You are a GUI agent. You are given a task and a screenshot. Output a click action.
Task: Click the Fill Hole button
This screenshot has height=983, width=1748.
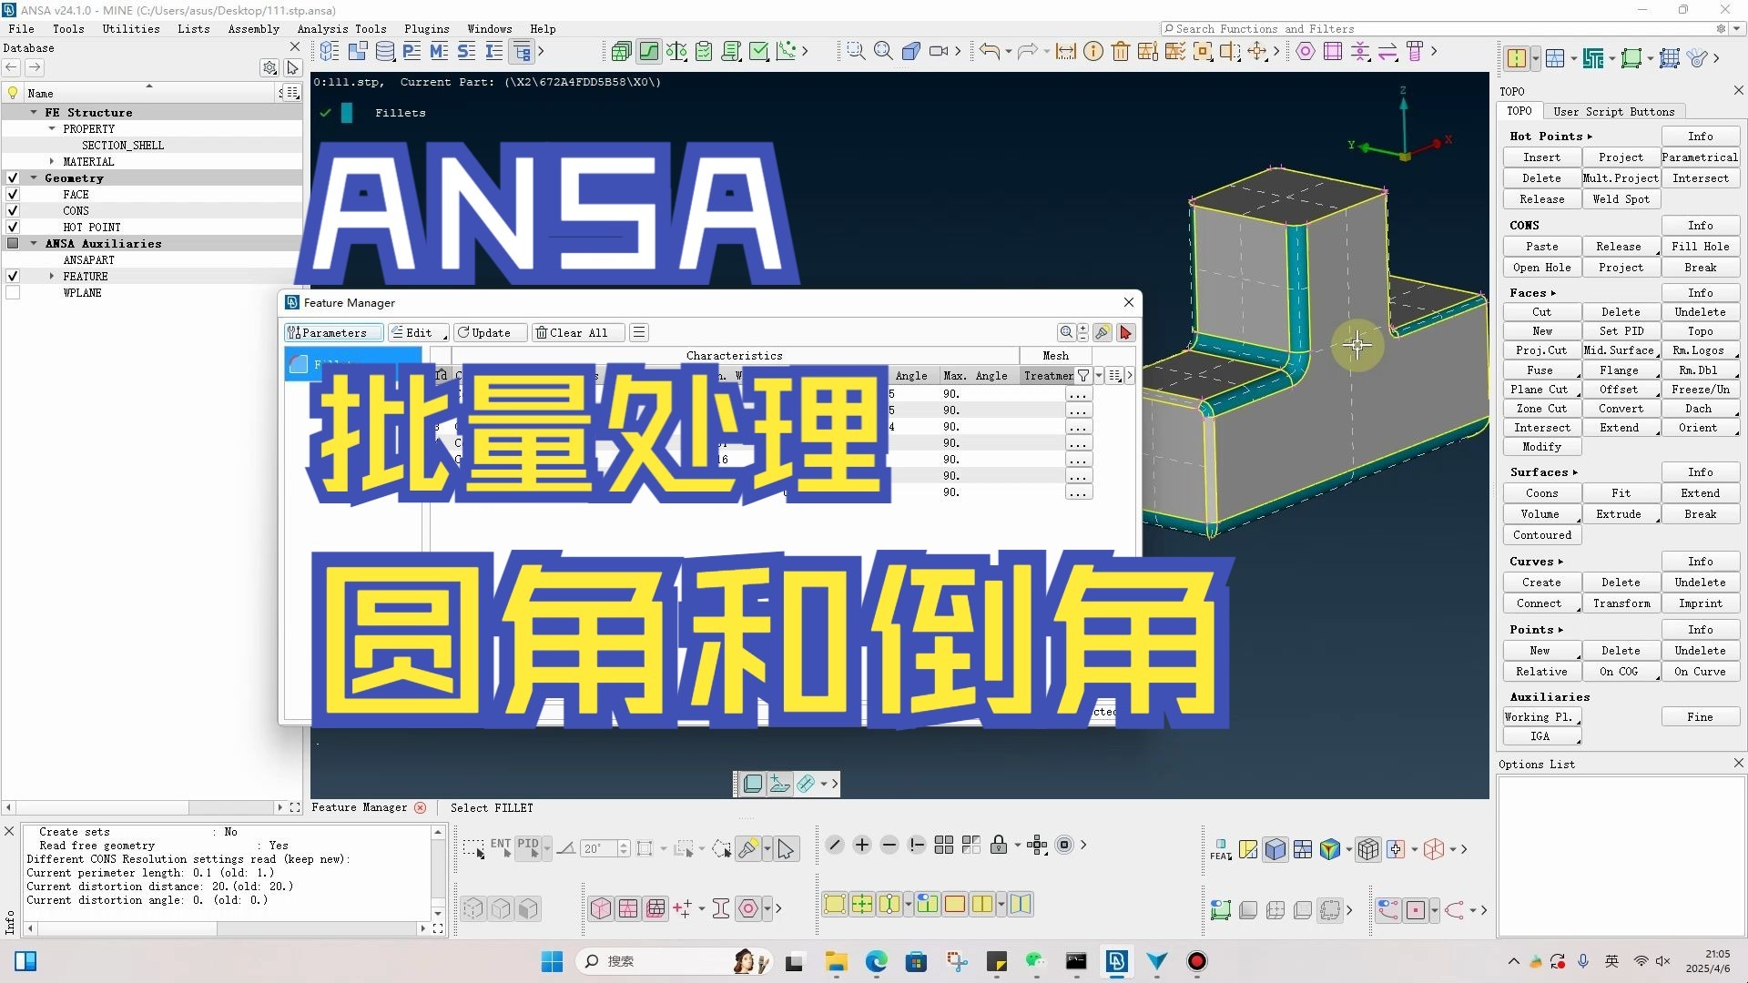(x=1699, y=247)
